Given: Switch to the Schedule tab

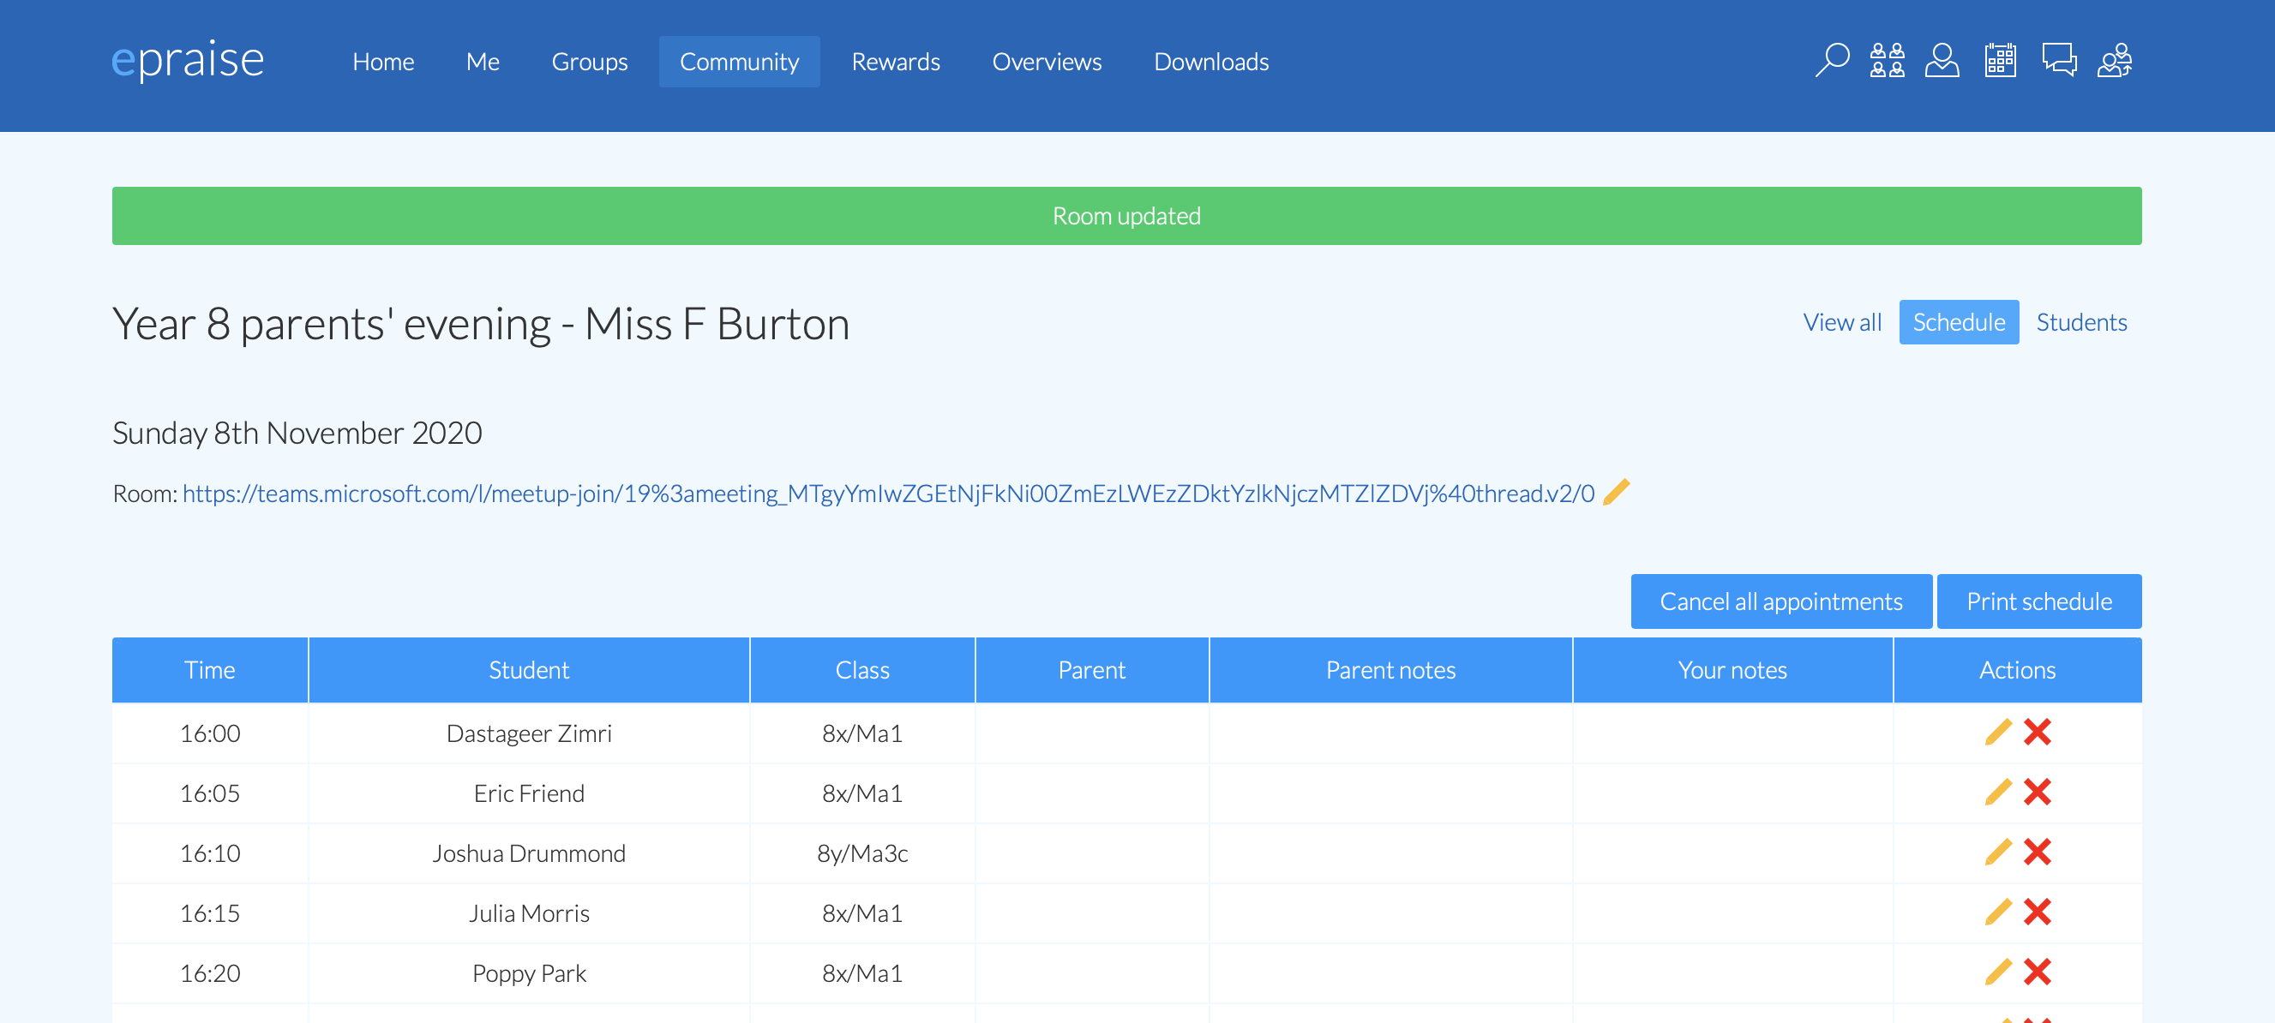Looking at the screenshot, I should pos(1958,322).
